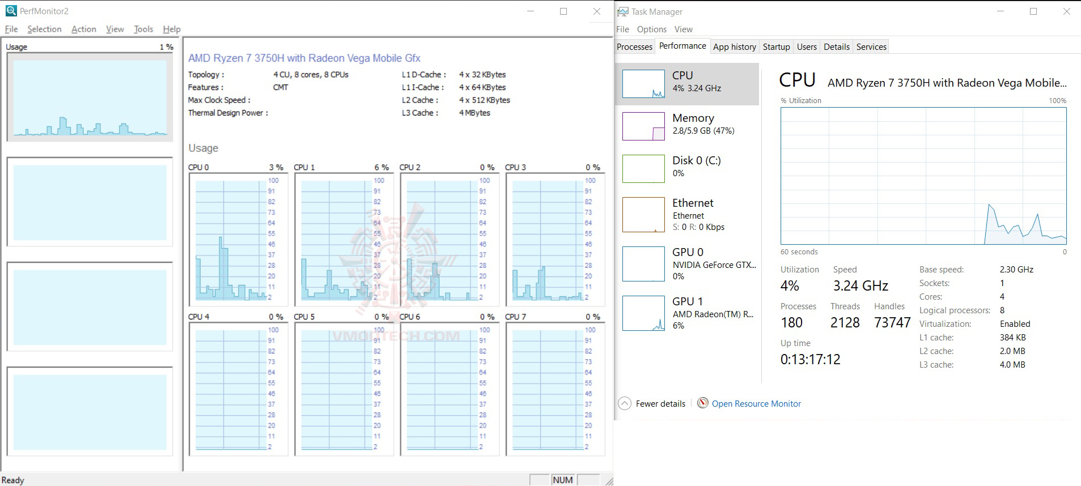Click the '2.30 GHz' base speed value
This screenshot has width=1081, height=486.
(1016, 270)
